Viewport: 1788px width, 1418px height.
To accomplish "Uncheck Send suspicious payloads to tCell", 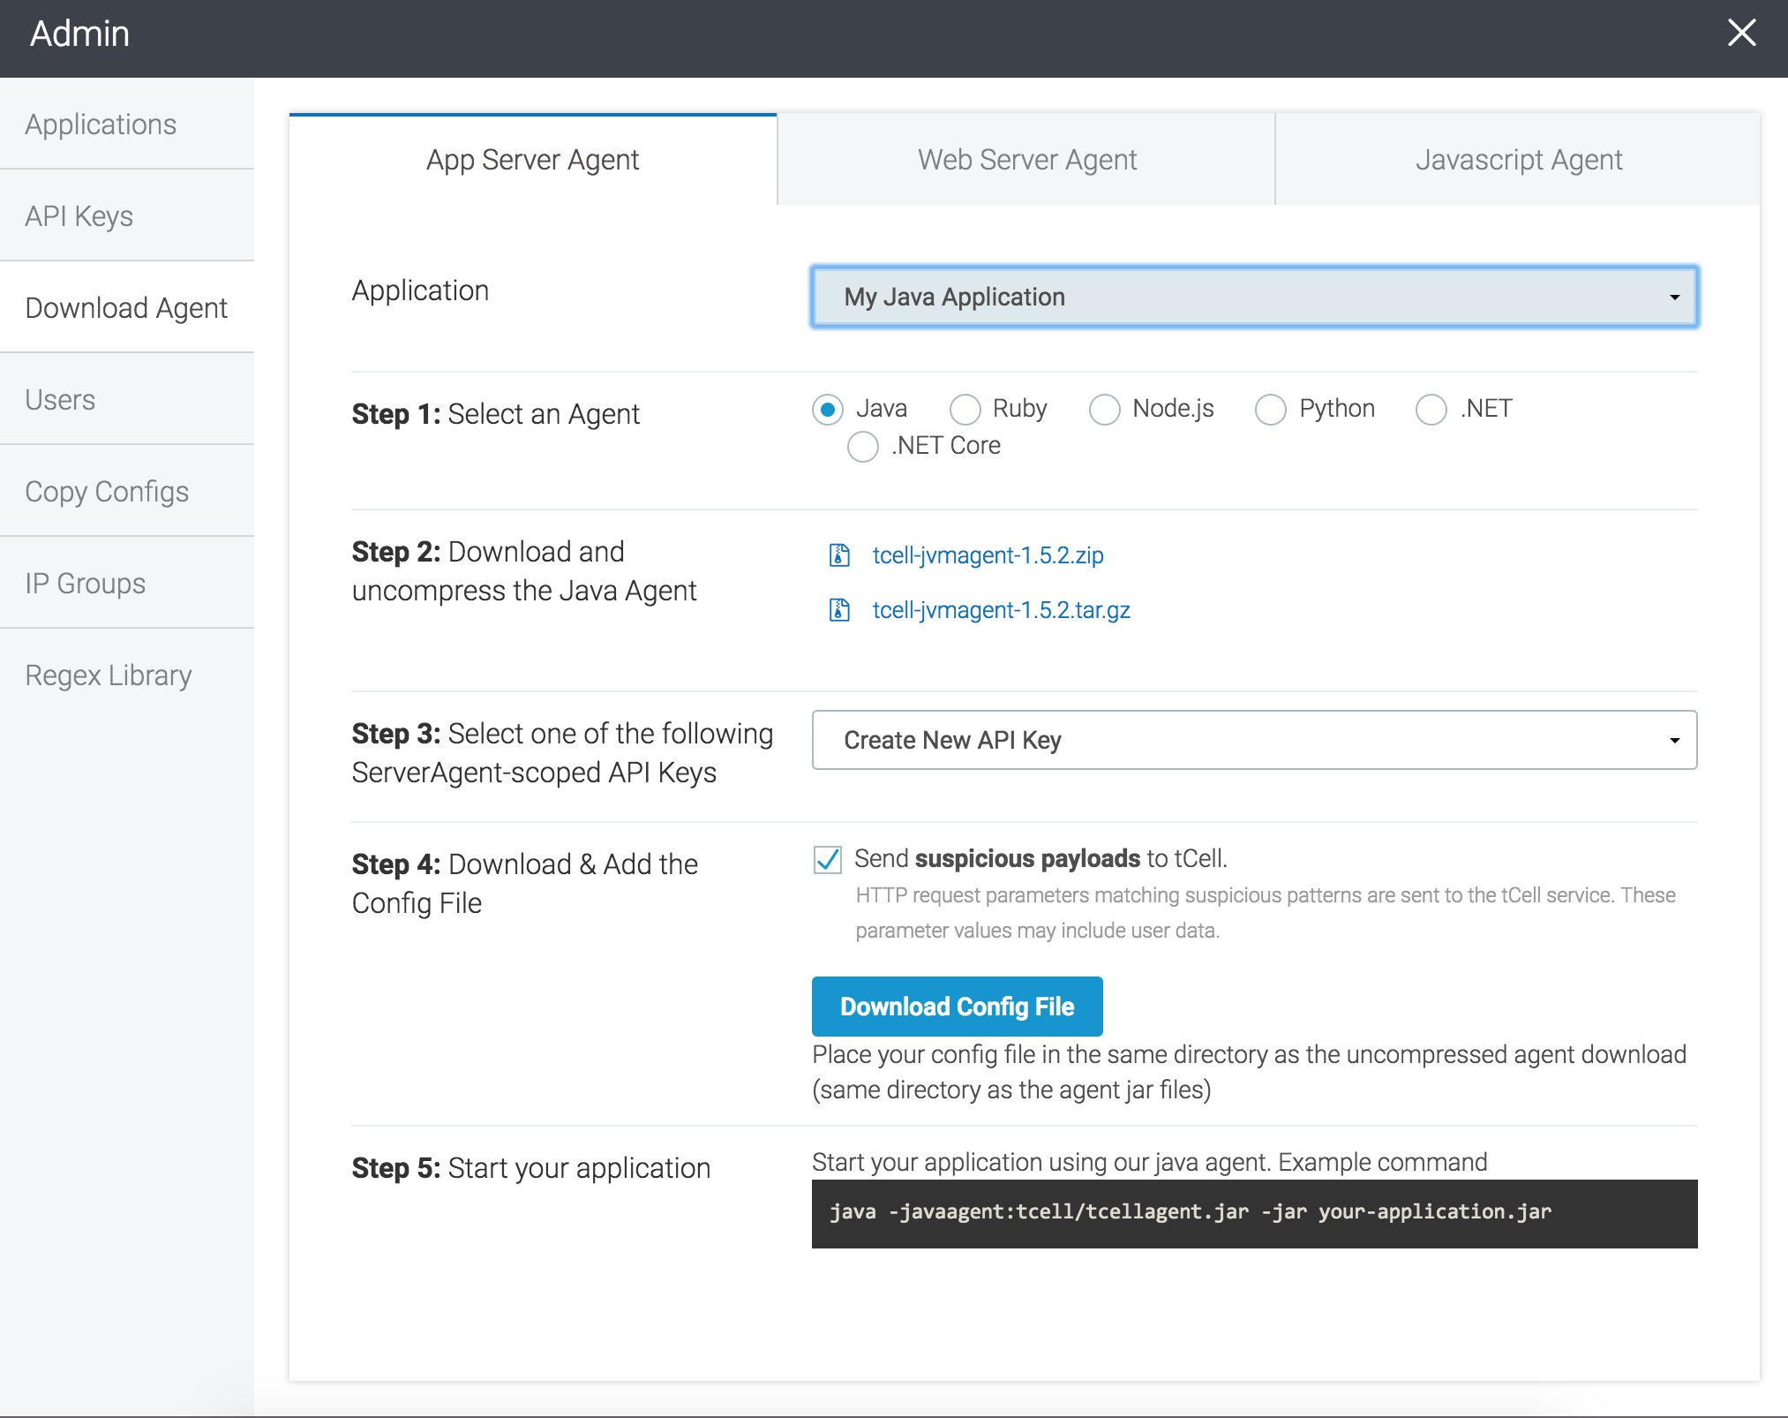I will (828, 859).
